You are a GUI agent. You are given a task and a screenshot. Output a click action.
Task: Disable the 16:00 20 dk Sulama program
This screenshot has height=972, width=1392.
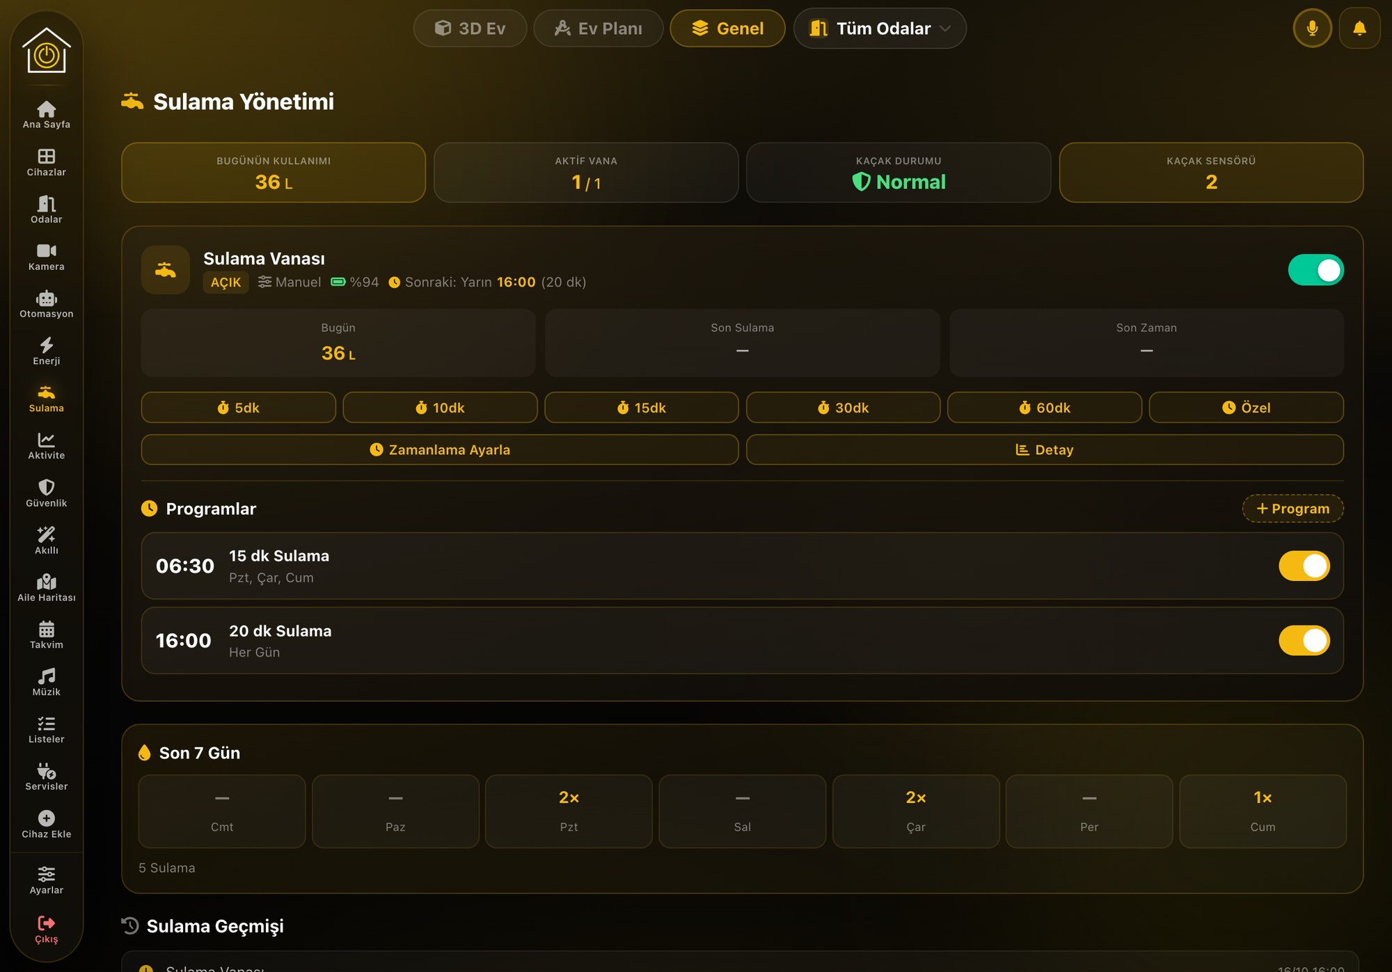[x=1304, y=641]
